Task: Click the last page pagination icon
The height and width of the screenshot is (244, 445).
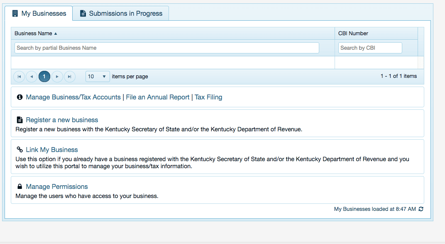Action: tap(69, 76)
